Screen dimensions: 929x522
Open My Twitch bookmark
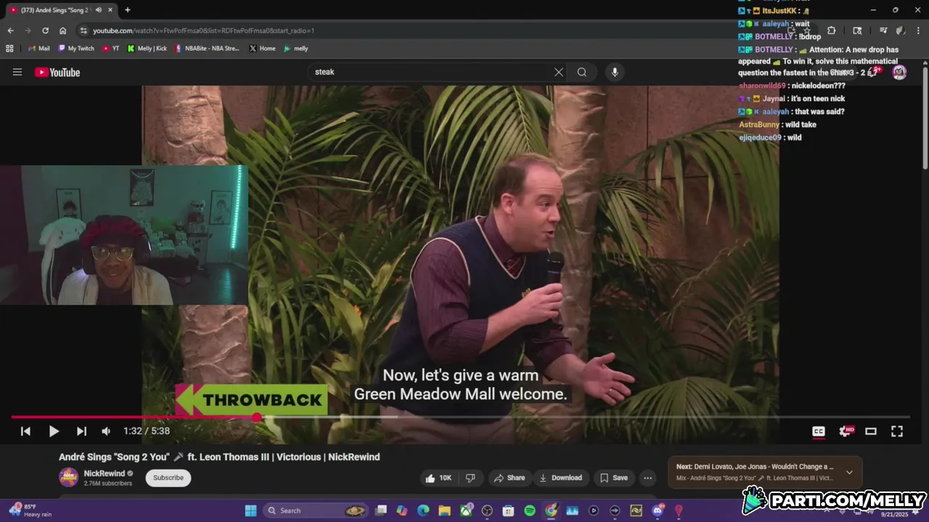(x=76, y=49)
